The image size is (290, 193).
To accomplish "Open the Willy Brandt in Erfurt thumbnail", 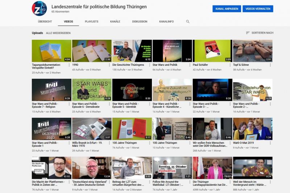I will point(92,129).
